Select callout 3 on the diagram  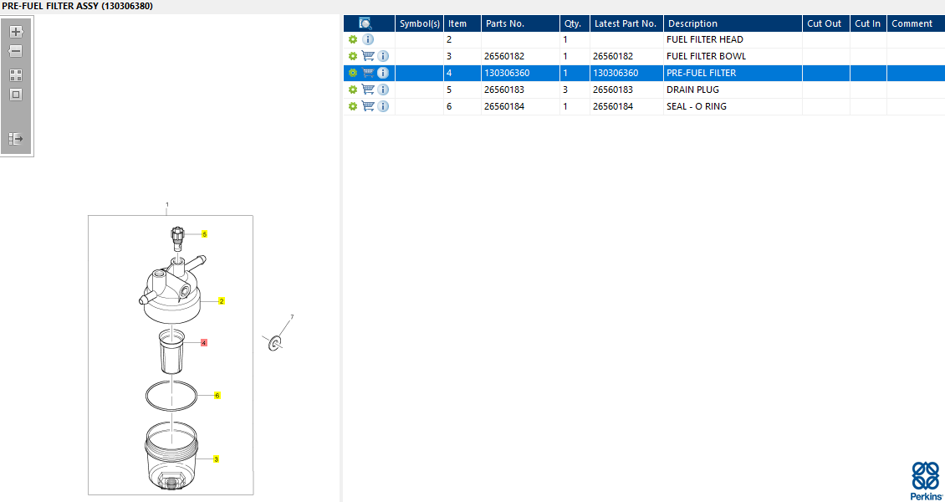(x=217, y=458)
